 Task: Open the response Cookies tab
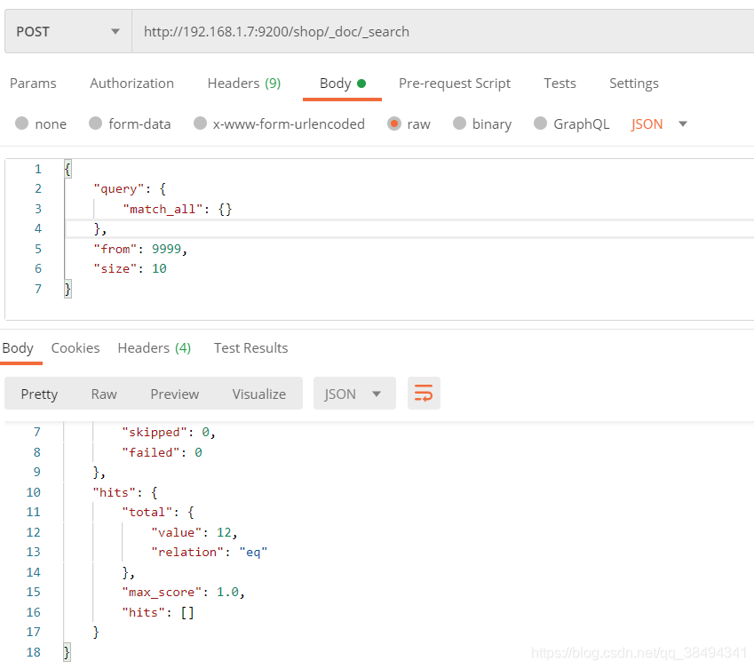pyautogui.click(x=75, y=348)
